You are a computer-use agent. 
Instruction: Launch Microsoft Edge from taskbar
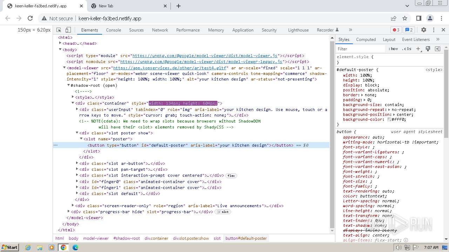pos(75,247)
